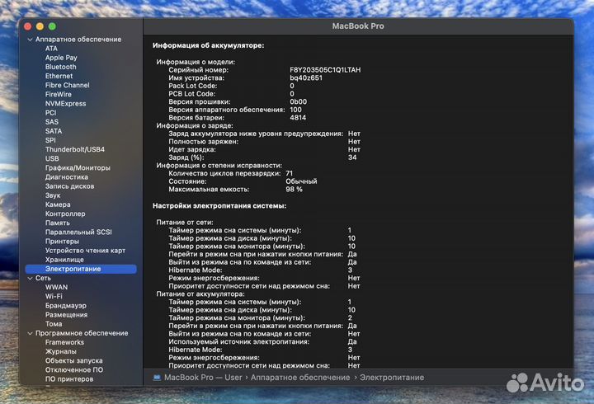This screenshot has height=404, width=594.
Task: Minimize the window with yellow button
Action: (x=40, y=26)
